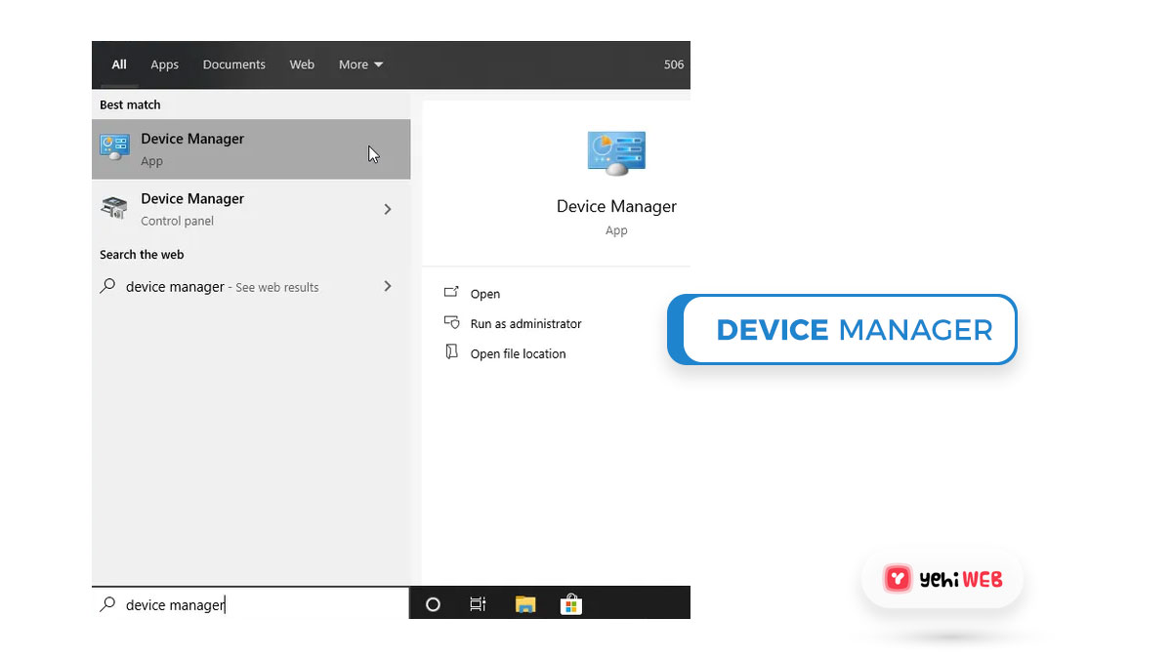Expand Device Manager Control panel options chevron
The width and height of the screenshot is (1172, 659).
pos(387,209)
